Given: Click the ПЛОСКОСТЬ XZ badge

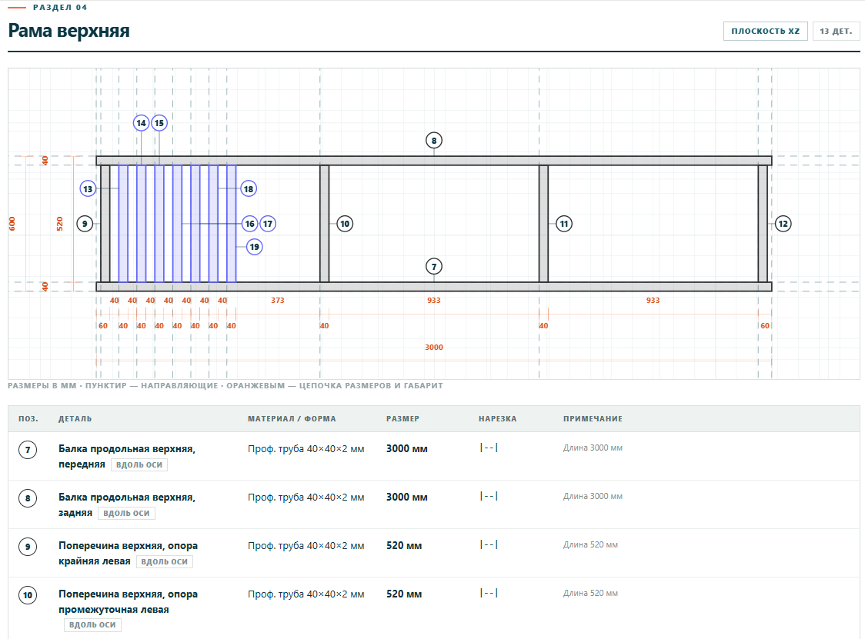Looking at the screenshot, I should [x=765, y=32].
